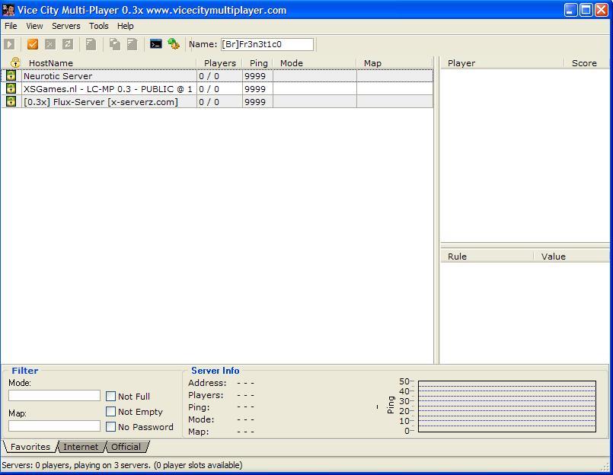Click the Score column header
Screen dimensions: 613x475
tap(586, 63)
